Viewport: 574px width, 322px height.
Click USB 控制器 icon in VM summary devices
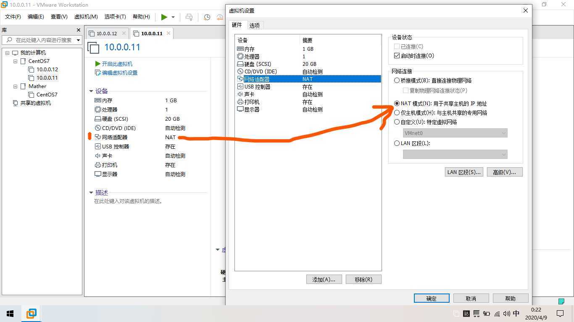(x=98, y=147)
